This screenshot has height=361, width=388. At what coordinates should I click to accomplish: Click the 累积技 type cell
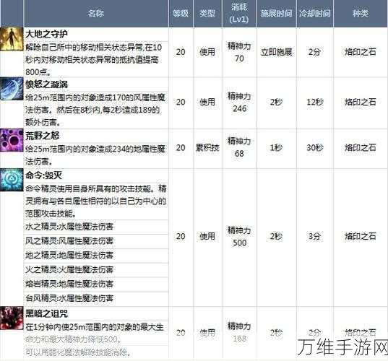(207, 148)
